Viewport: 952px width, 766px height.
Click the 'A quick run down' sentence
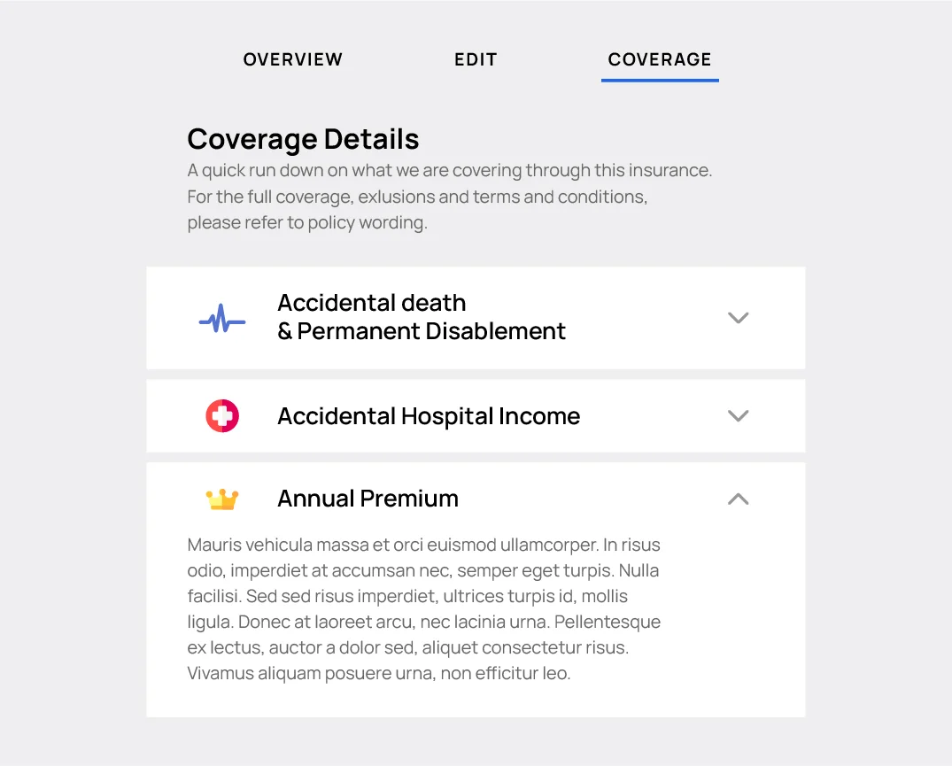(449, 170)
